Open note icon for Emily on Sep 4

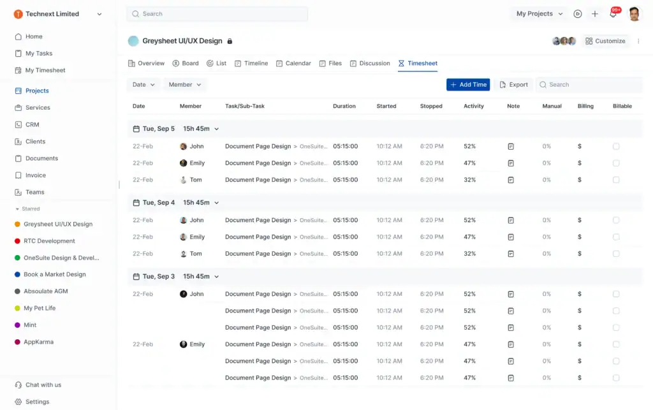click(x=511, y=237)
